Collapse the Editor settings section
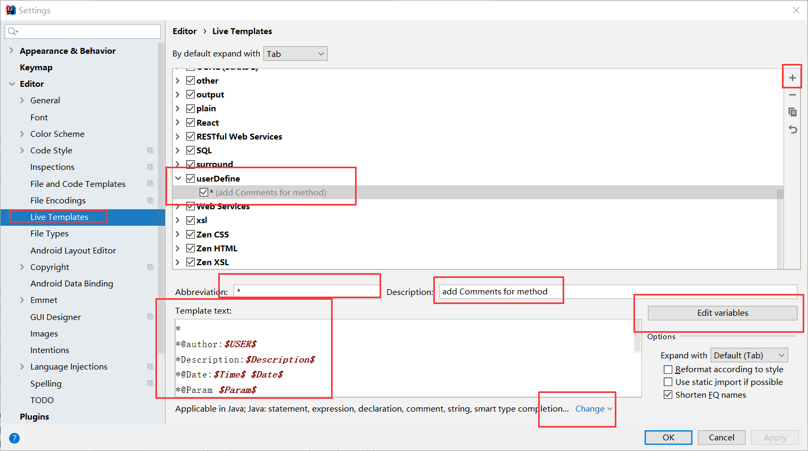The height and width of the screenshot is (451, 808). [x=12, y=84]
